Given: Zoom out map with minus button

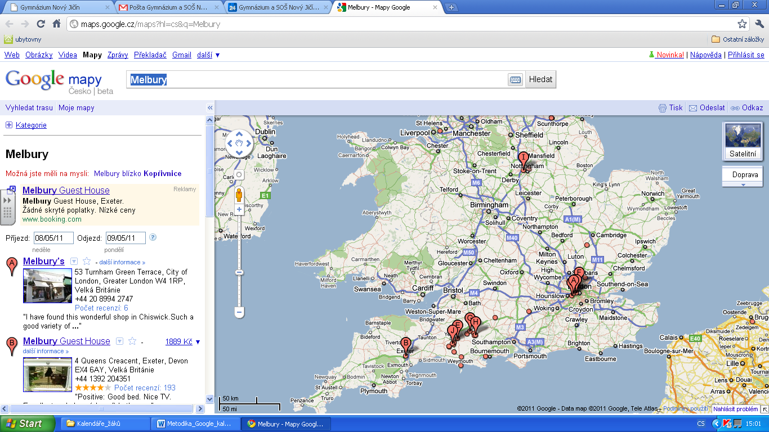Looking at the screenshot, I should [x=239, y=311].
